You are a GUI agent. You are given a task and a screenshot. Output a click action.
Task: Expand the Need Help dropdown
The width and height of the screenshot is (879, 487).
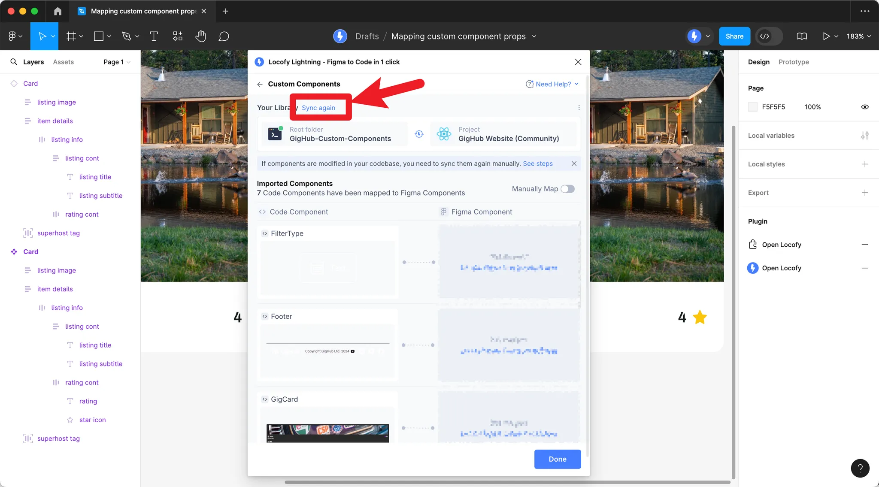pyautogui.click(x=553, y=84)
